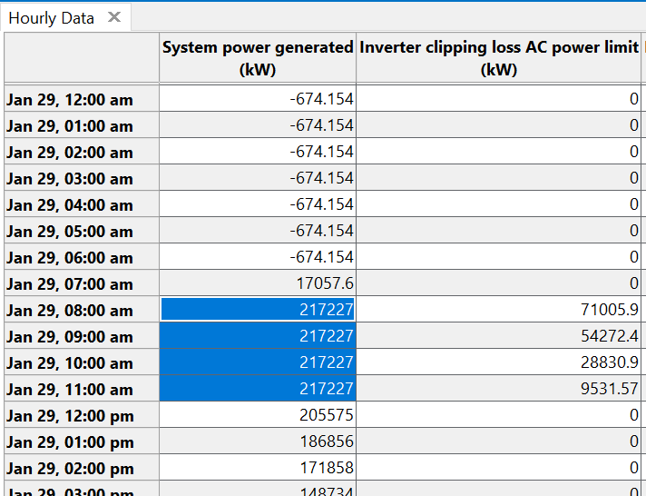Close the Hourly Data tab
The height and width of the screenshot is (496, 646).
(x=113, y=17)
